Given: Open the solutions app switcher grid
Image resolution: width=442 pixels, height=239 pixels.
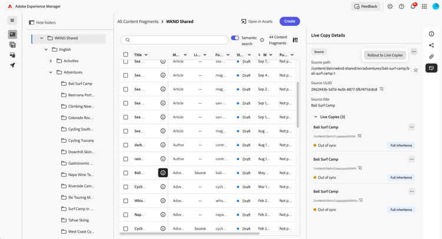Looking at the screenshot, I should point(424,6).
